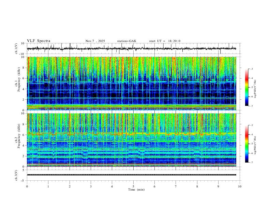
Task: Click the '4' kHz tick of ch.1 spectrogram
Action: click(x=24, y=89)
